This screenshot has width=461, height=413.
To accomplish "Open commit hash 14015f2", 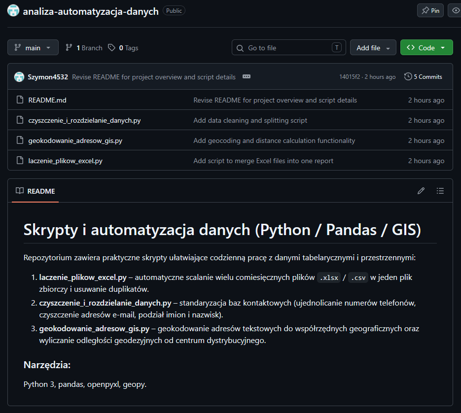I will tap(350, 77).
